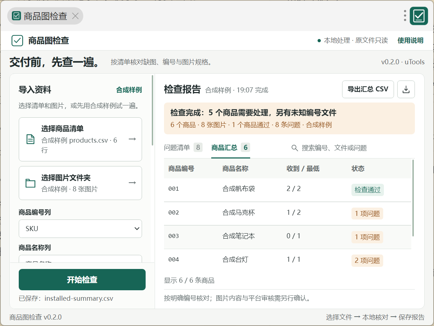
Task: Click the 0 / 1 count for 合成笔记本
Action: click(x=294, y=236)
